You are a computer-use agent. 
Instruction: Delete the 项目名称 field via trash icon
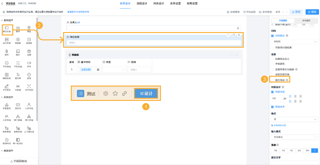[239, 35]
